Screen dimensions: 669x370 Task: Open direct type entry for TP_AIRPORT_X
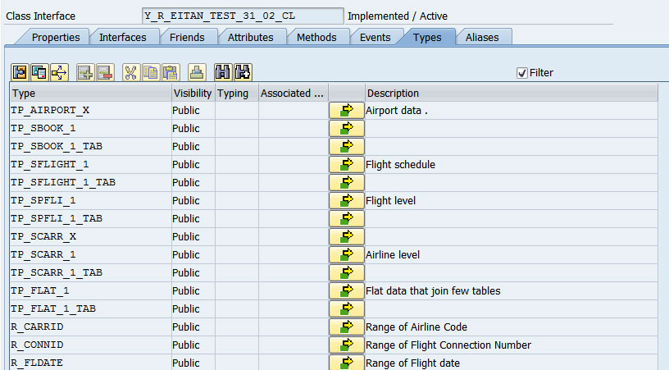[x=347, y=110]
